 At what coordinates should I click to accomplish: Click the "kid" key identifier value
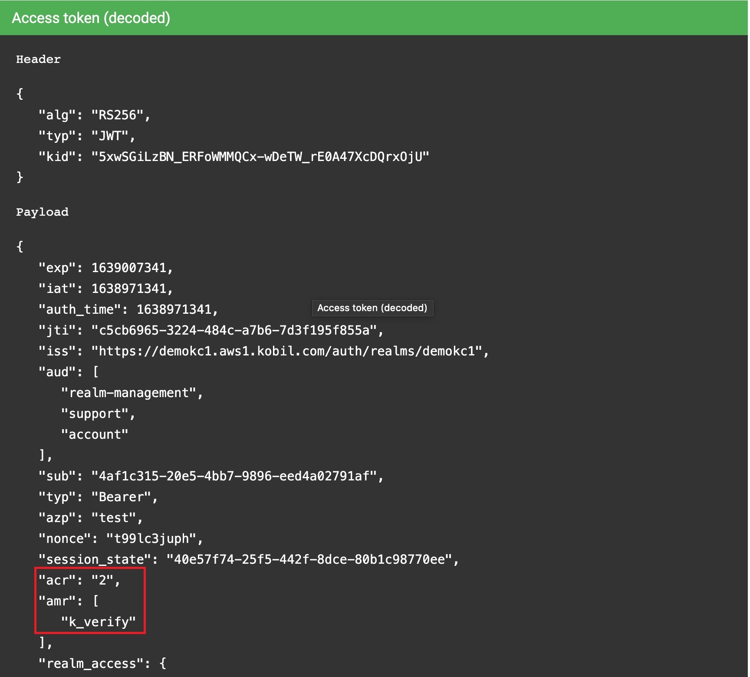[x=260, y=157]
